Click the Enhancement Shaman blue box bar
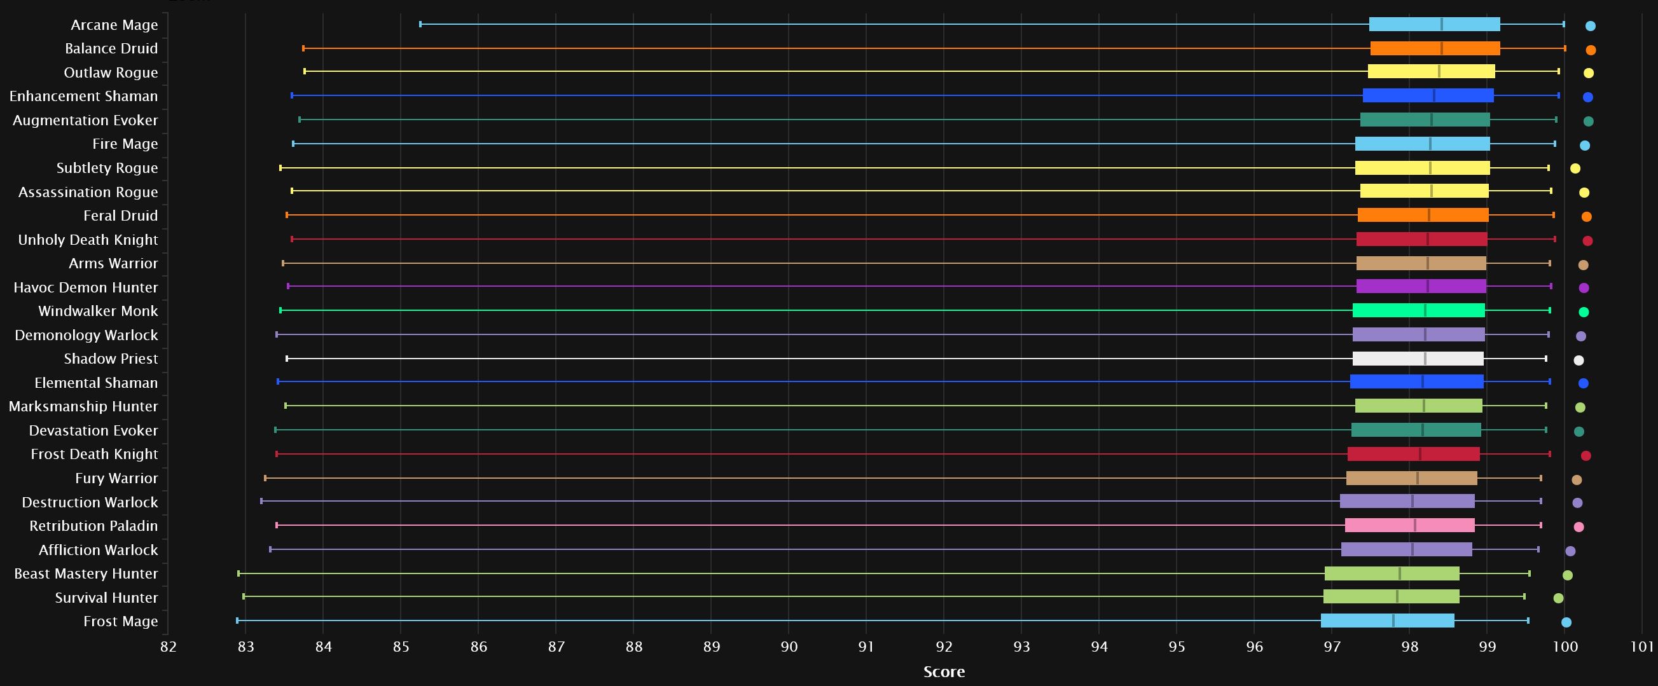This screenshot has height=686, width=1658. tap(1428, 95)
